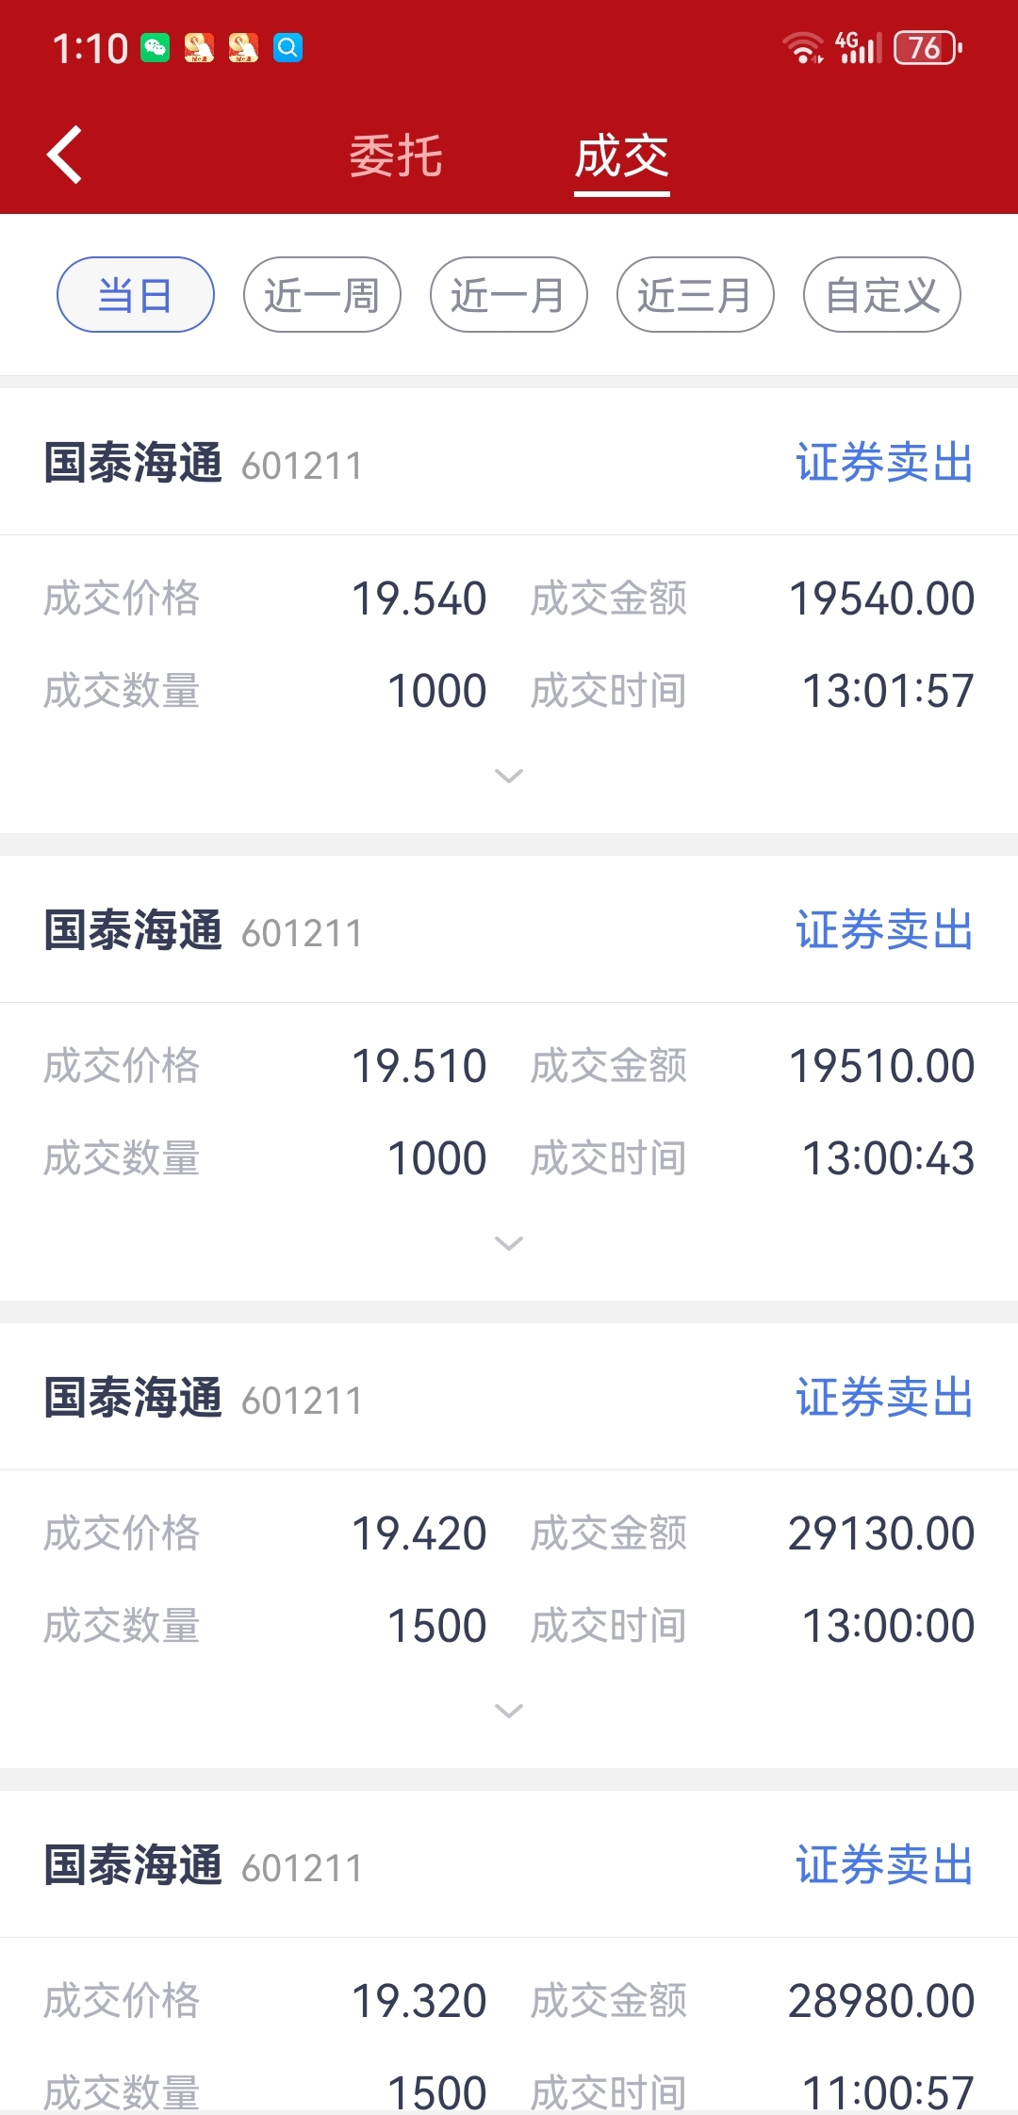This screenshot has height=2115, width=1018.
Task: Tap the Wi-Fi signal status icon
Action: [x=802, y=47]
